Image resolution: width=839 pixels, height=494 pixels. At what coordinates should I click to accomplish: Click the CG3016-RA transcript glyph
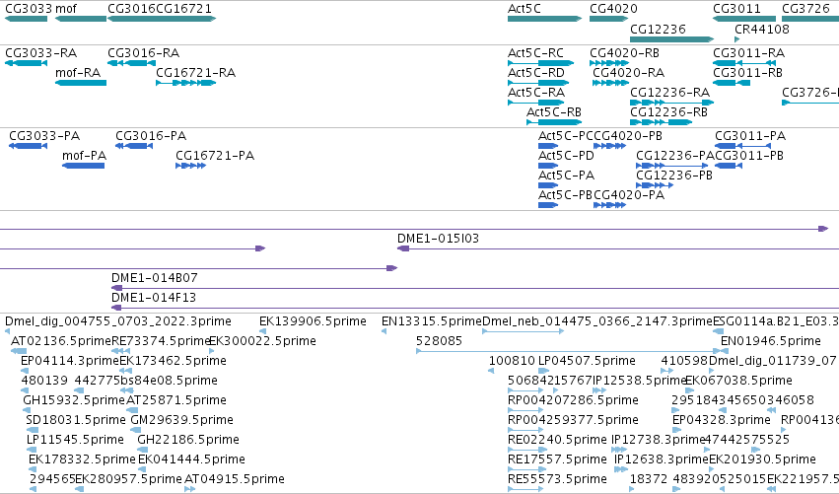click(132, 63)
